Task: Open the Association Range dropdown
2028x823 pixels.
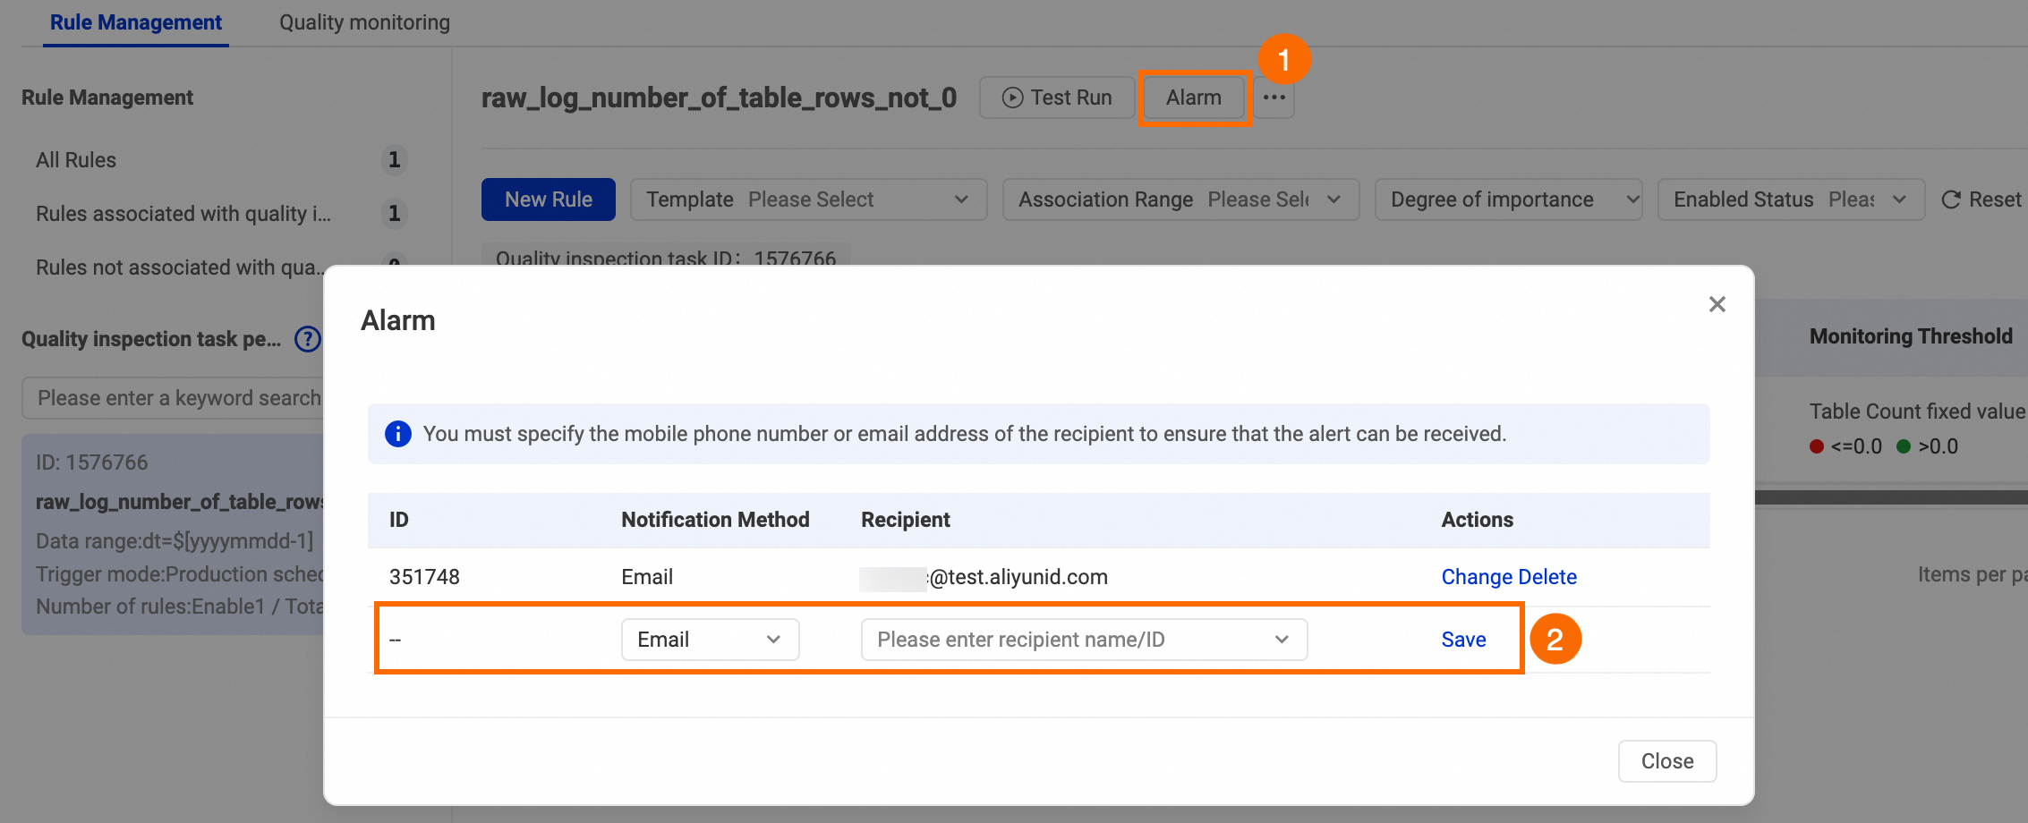Action: (x=1180, y=199)
